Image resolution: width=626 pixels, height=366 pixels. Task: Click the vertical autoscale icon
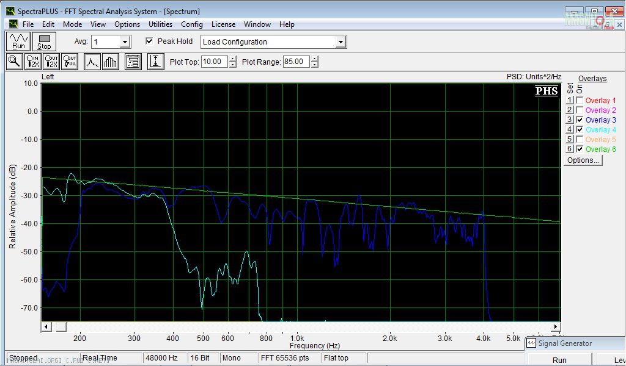[156, 62]
